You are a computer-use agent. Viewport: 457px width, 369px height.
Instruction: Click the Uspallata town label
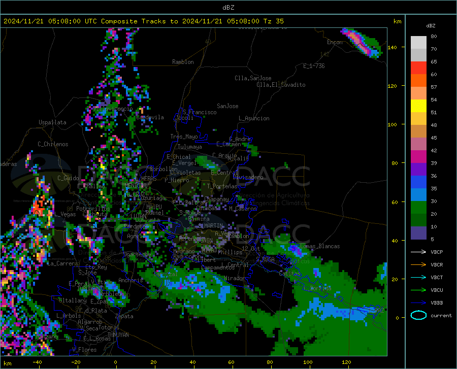52,122
